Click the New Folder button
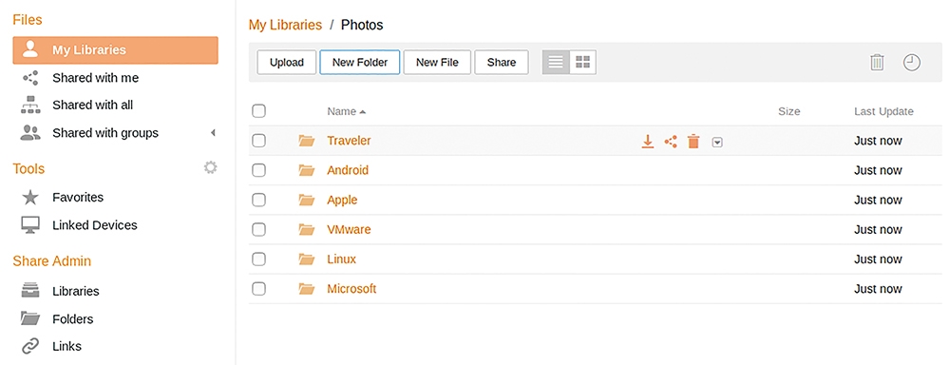 pyautogui.click(x=360, y=62)
